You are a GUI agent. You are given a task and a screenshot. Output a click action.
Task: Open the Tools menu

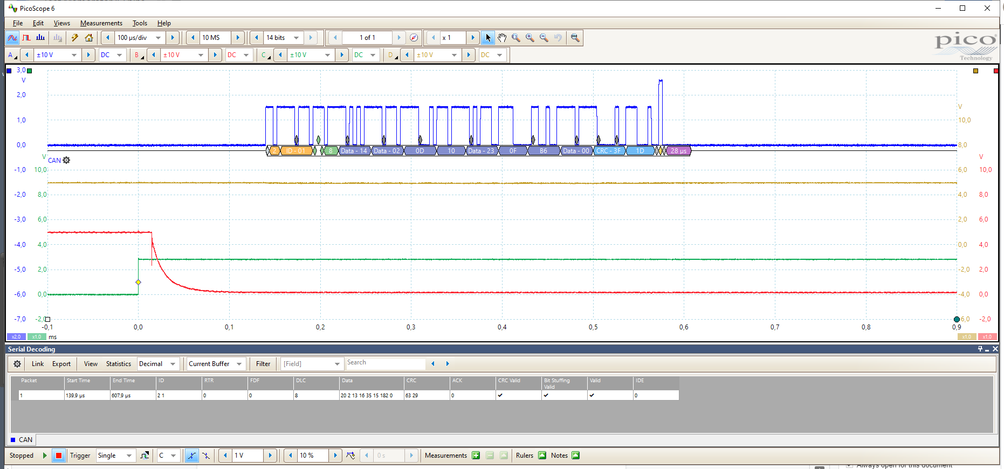coord(140,23)
